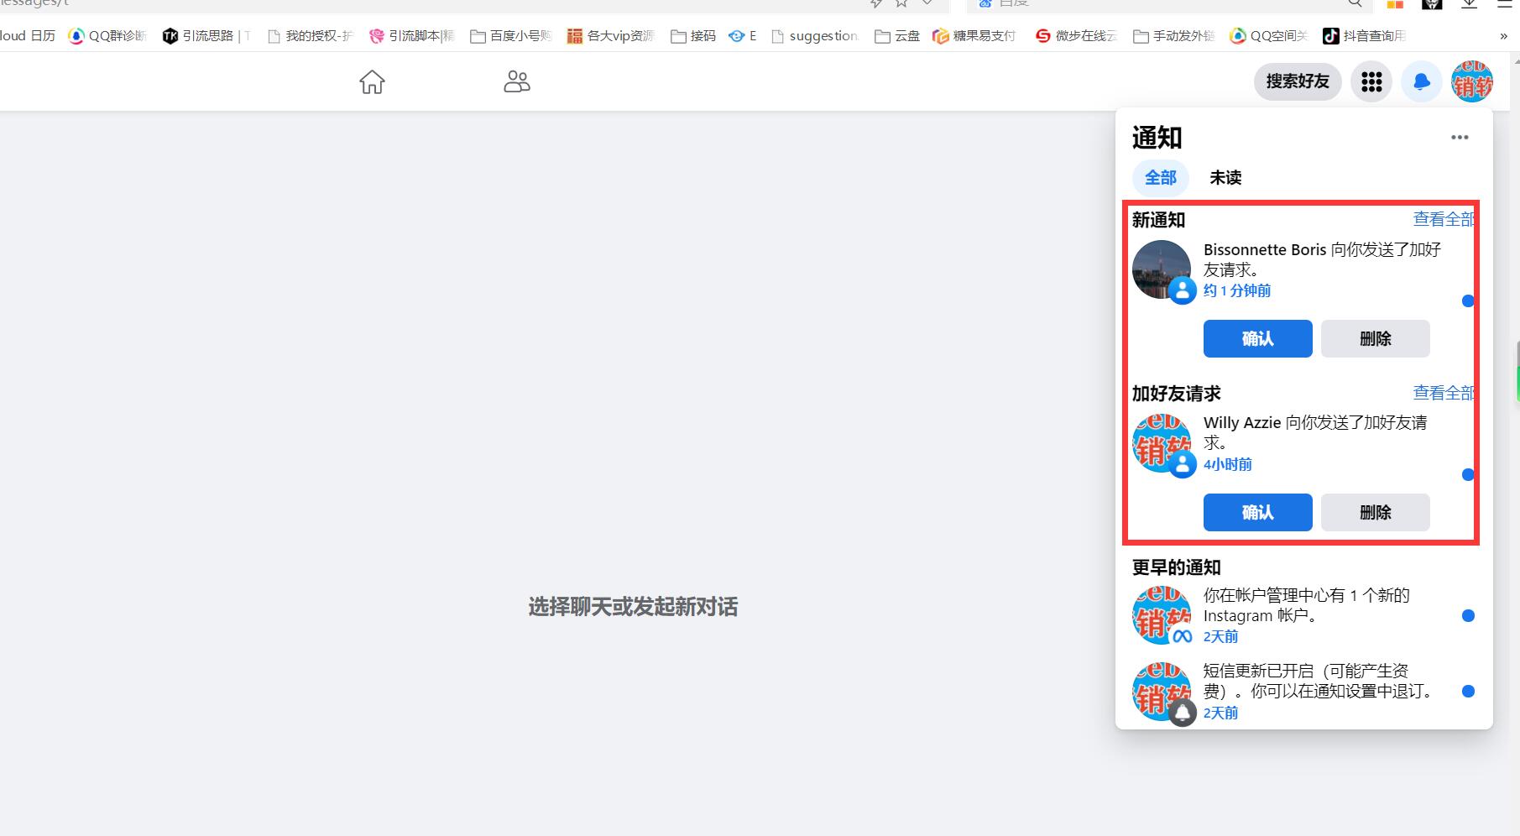Open the 接码 bookmark folder
This screenshot has height=836, width=1520.
[693, 35]
